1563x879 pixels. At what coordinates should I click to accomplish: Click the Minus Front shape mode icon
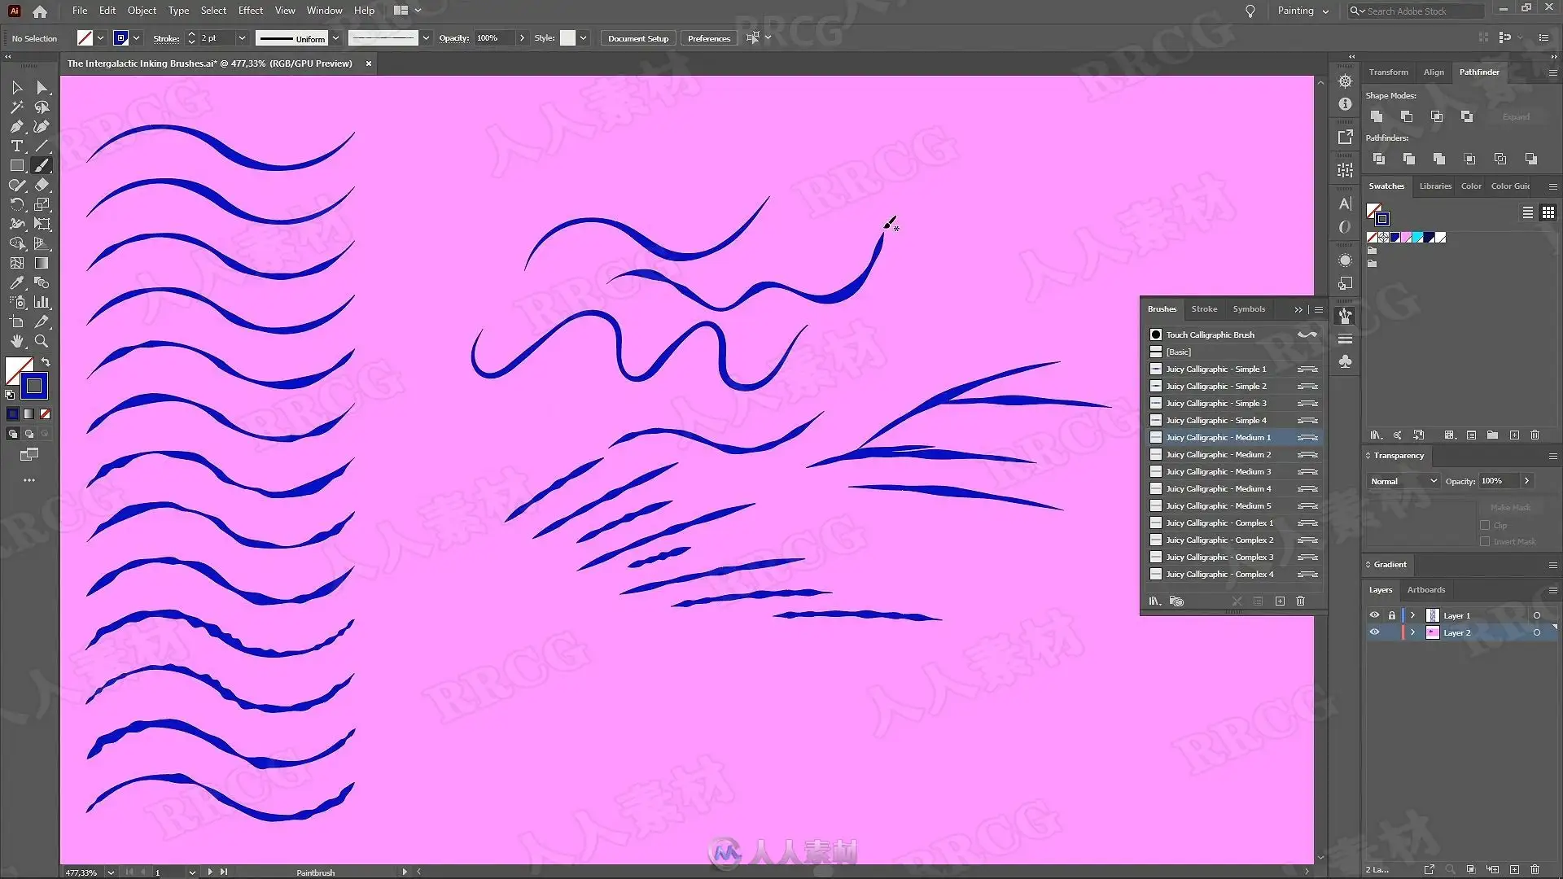tap(1407, 116)
